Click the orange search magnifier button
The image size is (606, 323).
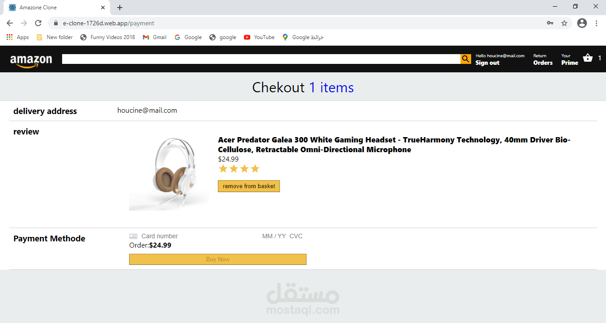465,59
